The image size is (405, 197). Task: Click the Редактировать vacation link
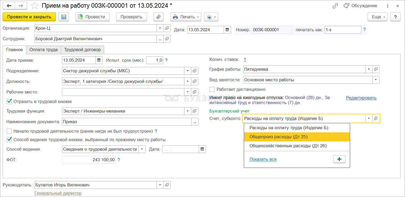[361, 98]
